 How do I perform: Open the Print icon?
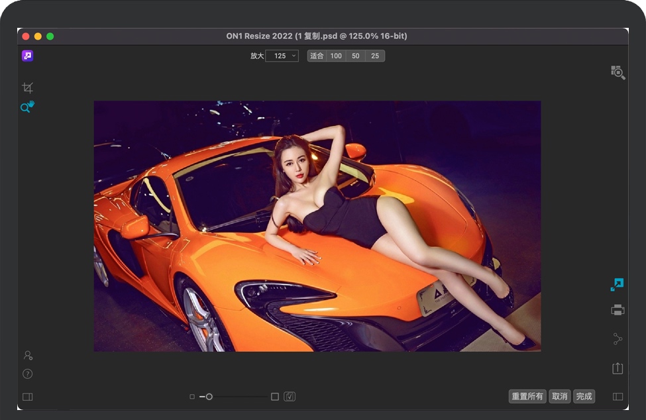pos(618,310)
